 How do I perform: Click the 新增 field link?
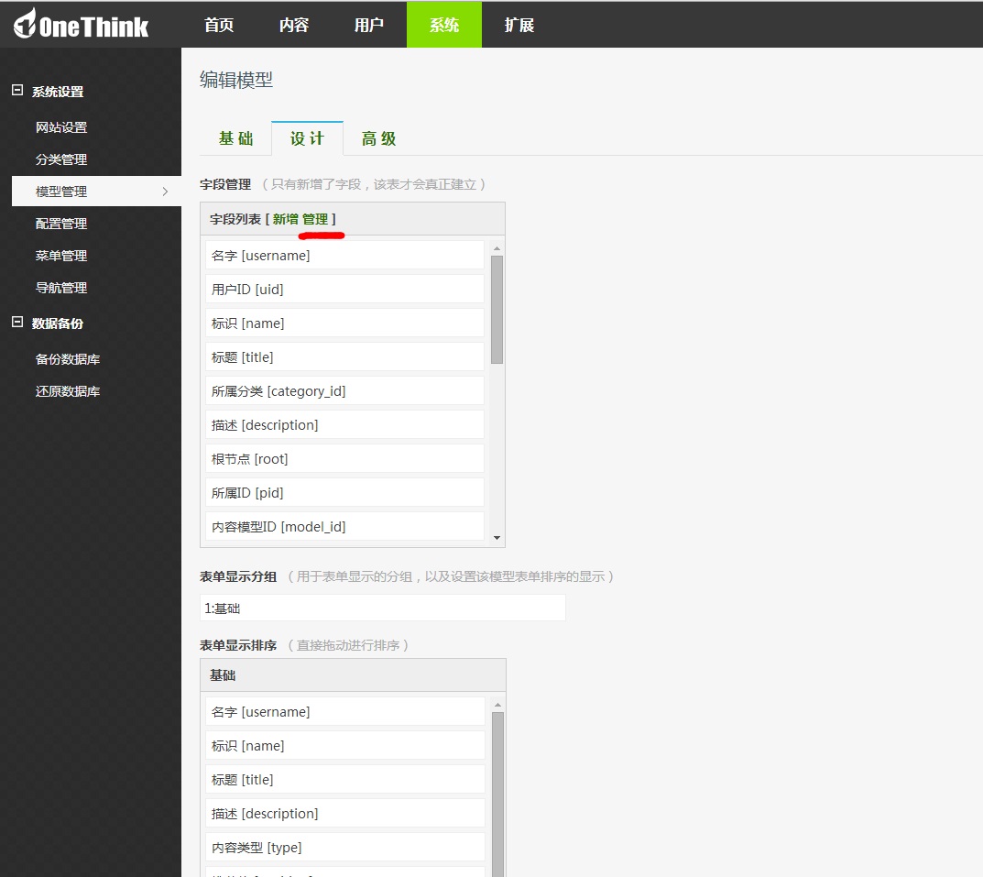pos(285,219)
